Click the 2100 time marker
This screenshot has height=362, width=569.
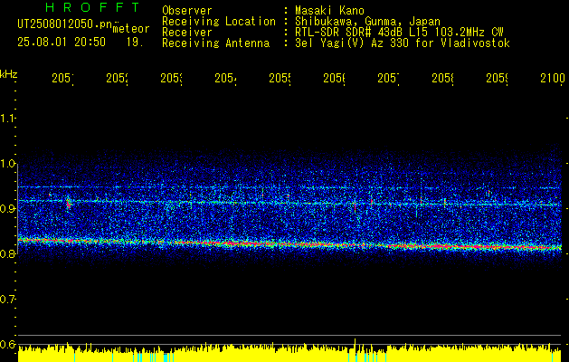point(553,78)
